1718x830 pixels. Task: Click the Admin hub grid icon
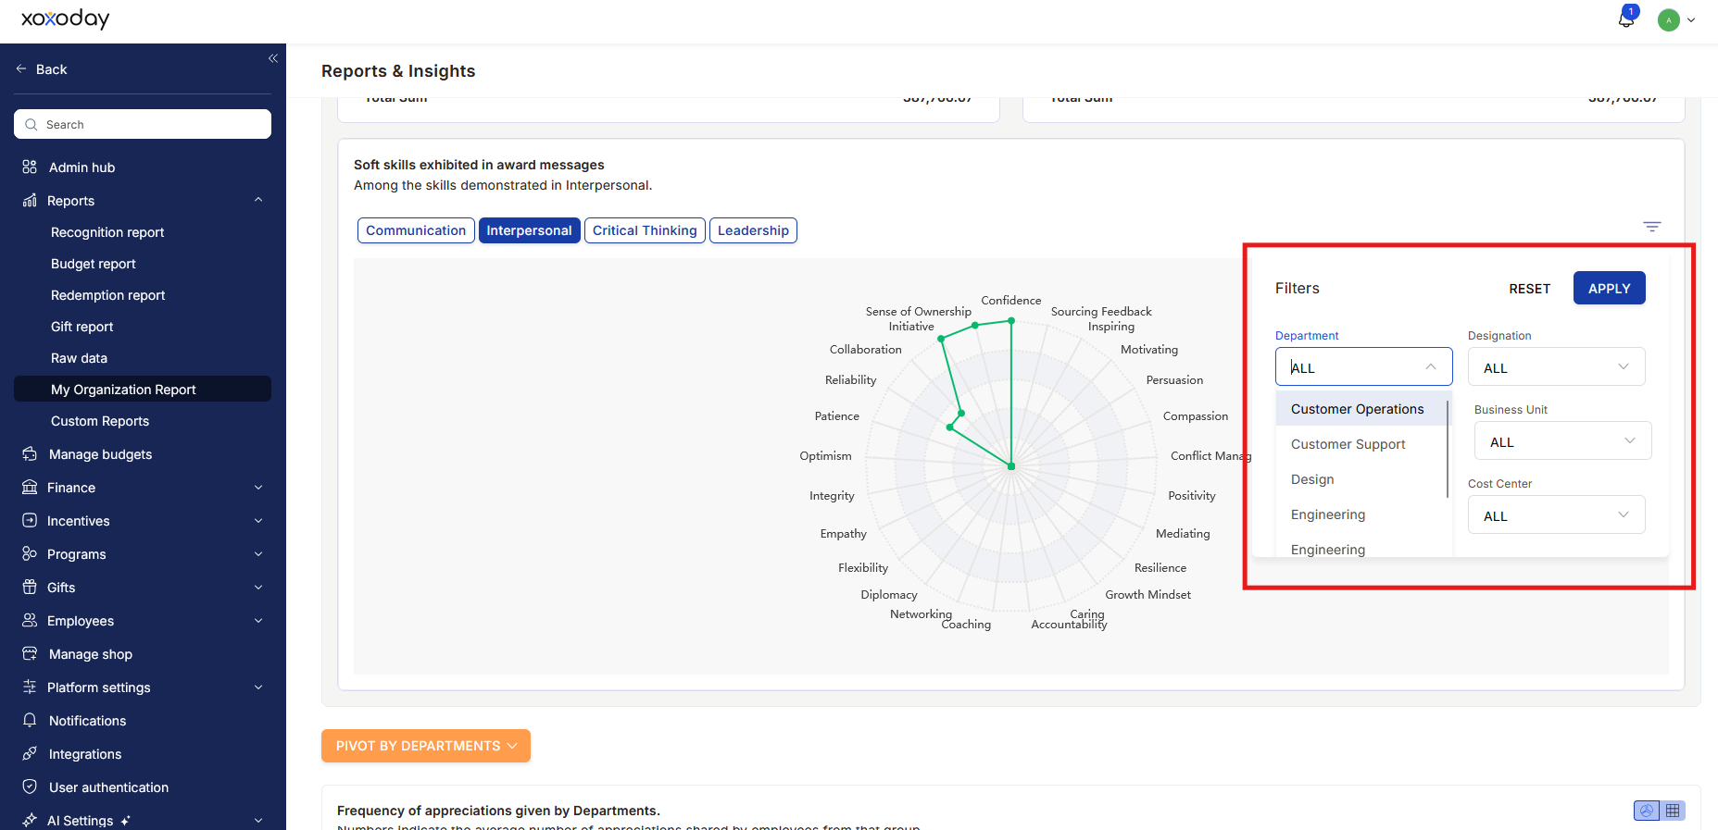click(x=30, y=167)
